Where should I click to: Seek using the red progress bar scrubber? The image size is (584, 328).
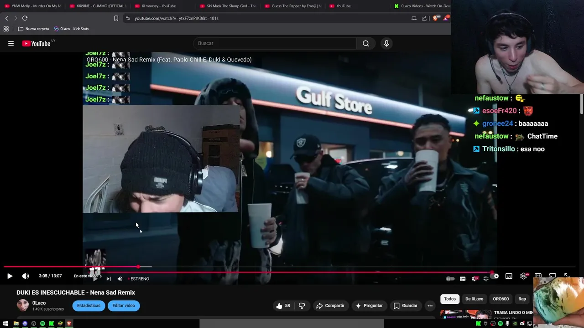coord(138,267)
